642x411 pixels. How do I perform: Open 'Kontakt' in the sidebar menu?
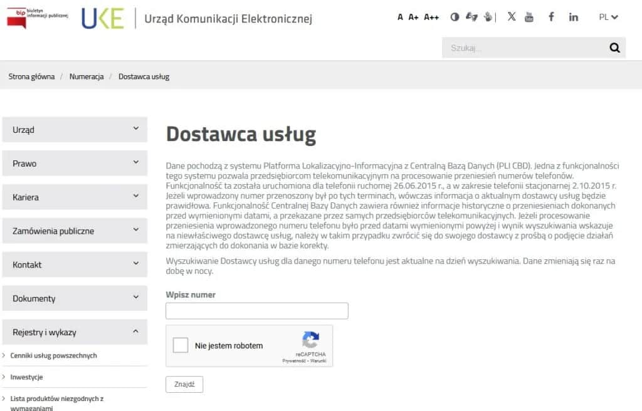coord(75,264)
